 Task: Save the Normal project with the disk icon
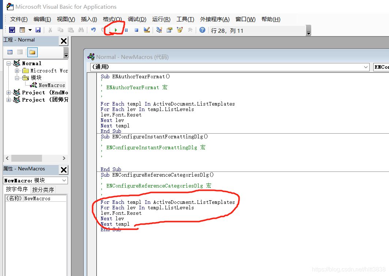pos(38,30)
